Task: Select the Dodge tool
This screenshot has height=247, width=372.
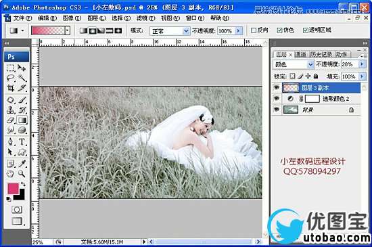Action: (22, 130)
